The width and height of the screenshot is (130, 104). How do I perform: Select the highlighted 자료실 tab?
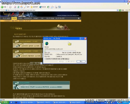[x=14, y=18]
